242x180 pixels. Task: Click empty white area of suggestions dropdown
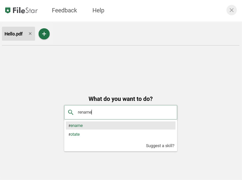[105, 145]
